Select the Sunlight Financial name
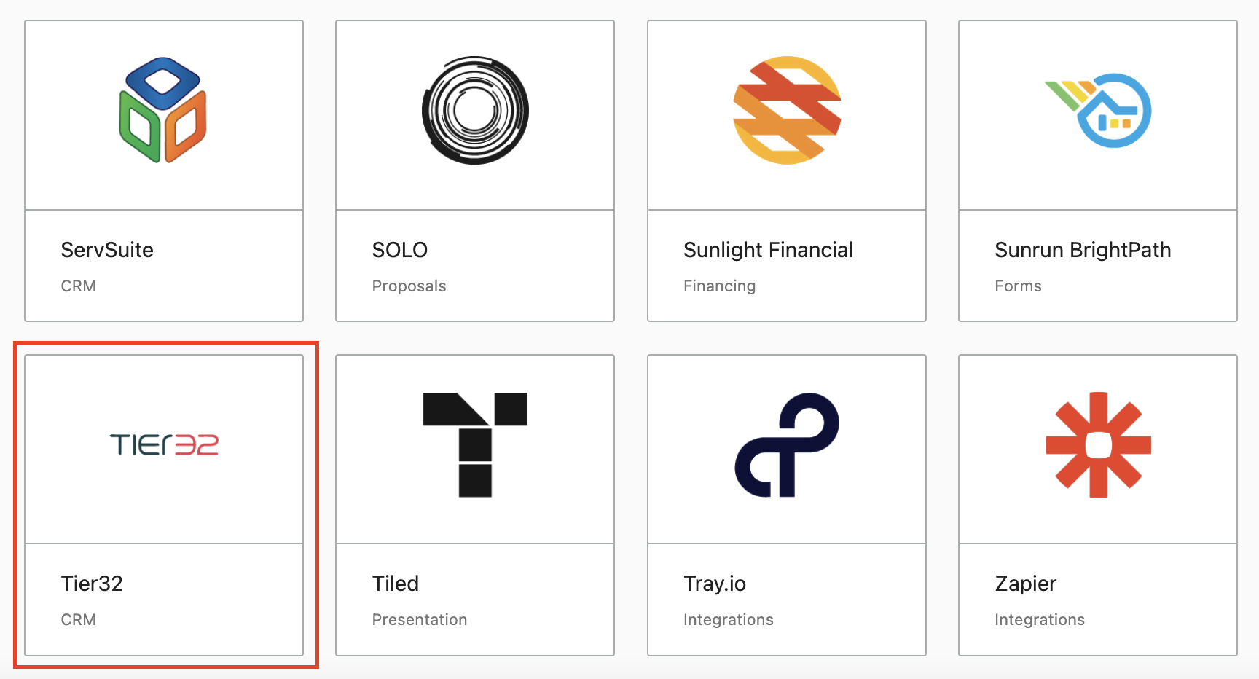 pyautogui.click(x=768, y=250)
